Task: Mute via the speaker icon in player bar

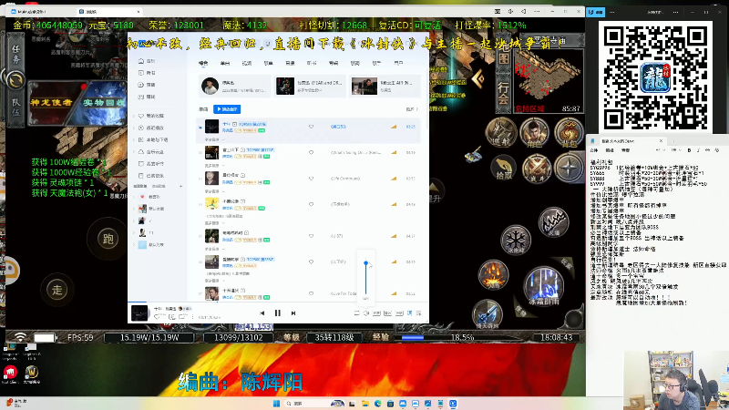Action: click(x=366, y=313)
